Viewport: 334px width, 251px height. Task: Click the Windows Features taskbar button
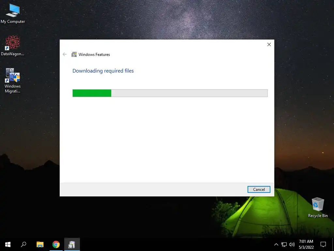[72, 244]
